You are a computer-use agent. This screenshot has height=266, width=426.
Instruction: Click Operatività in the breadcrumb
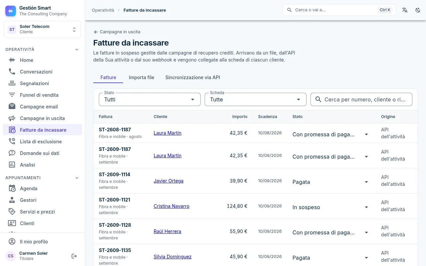click(x=103, y=10)
